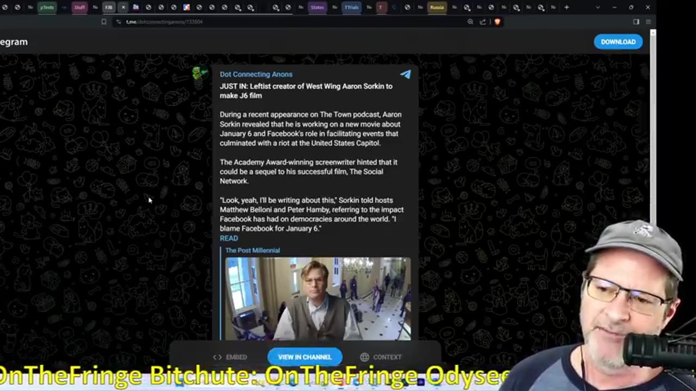The width and height of the screenshot is (696, 391).
Task: Expand the TTrials tab group
Action: tap(352, 8)
